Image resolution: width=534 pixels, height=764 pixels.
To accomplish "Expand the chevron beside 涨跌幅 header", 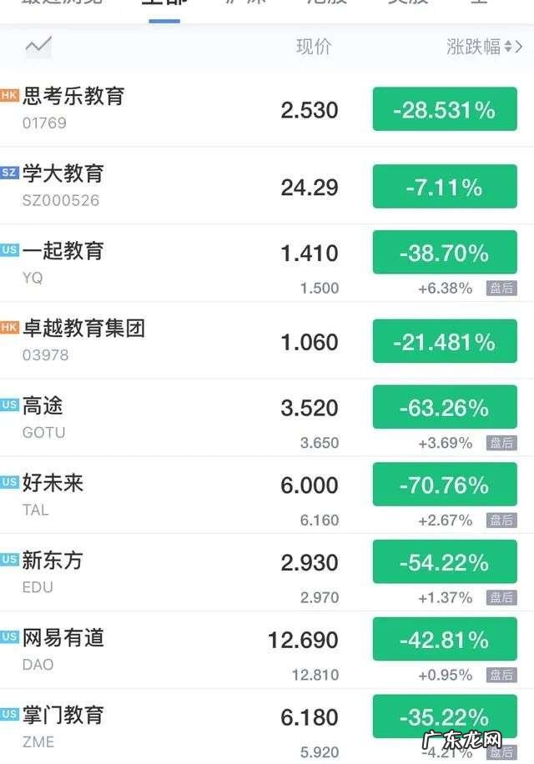I will click(521, 48).
